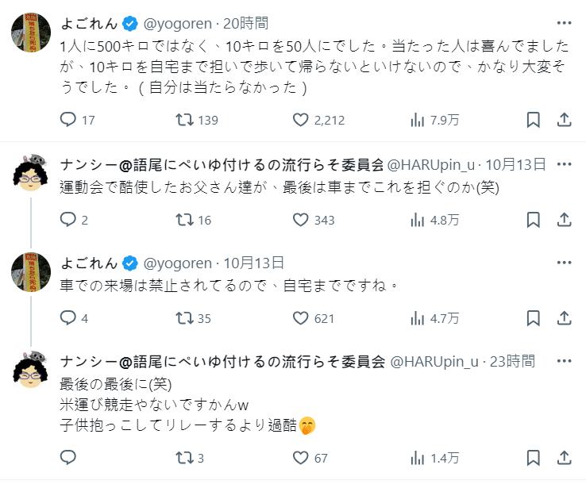Share the tweet with 67 likes
The image size is (586, 488).
[x=565, y=458]
